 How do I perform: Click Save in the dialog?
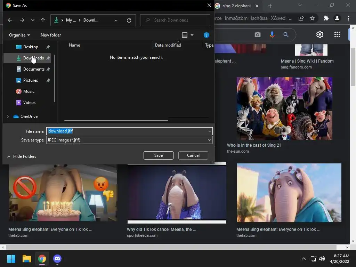click(159, 155)
